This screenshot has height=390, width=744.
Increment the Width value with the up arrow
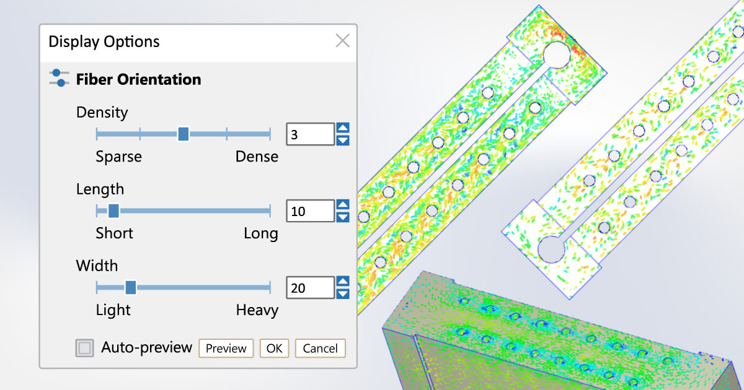[342, 280]
